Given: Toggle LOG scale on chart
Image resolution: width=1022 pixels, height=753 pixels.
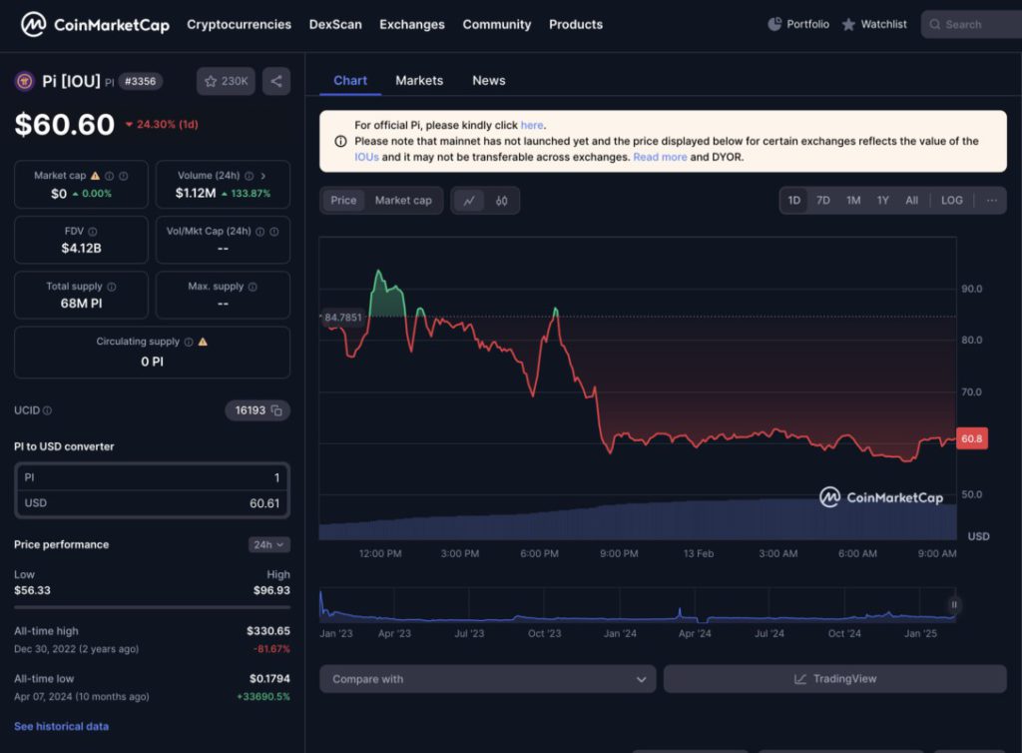Looking at the screenshot, I should [x=951, y=201].
